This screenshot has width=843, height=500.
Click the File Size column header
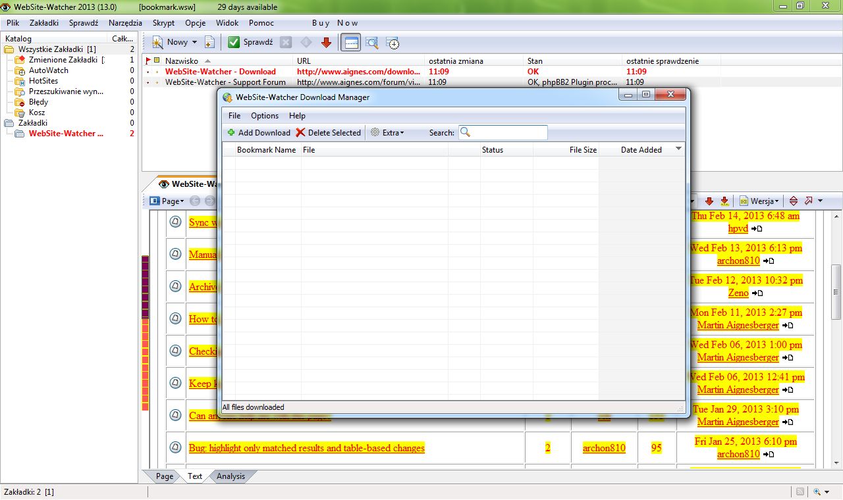(566, 150)
